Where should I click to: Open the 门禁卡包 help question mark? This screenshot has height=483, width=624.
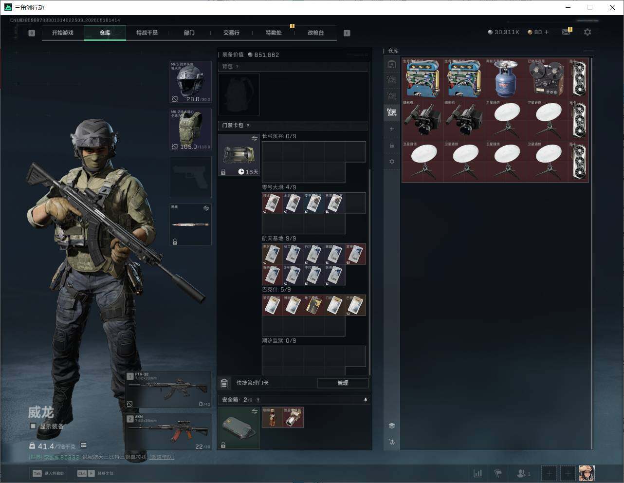pos(248,126)
